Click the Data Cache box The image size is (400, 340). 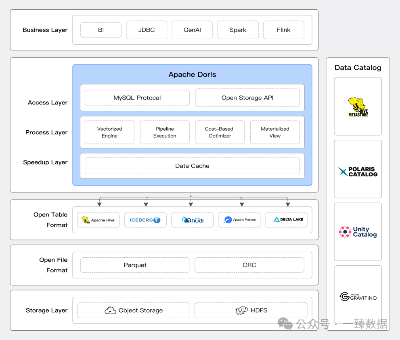[192, 166]
